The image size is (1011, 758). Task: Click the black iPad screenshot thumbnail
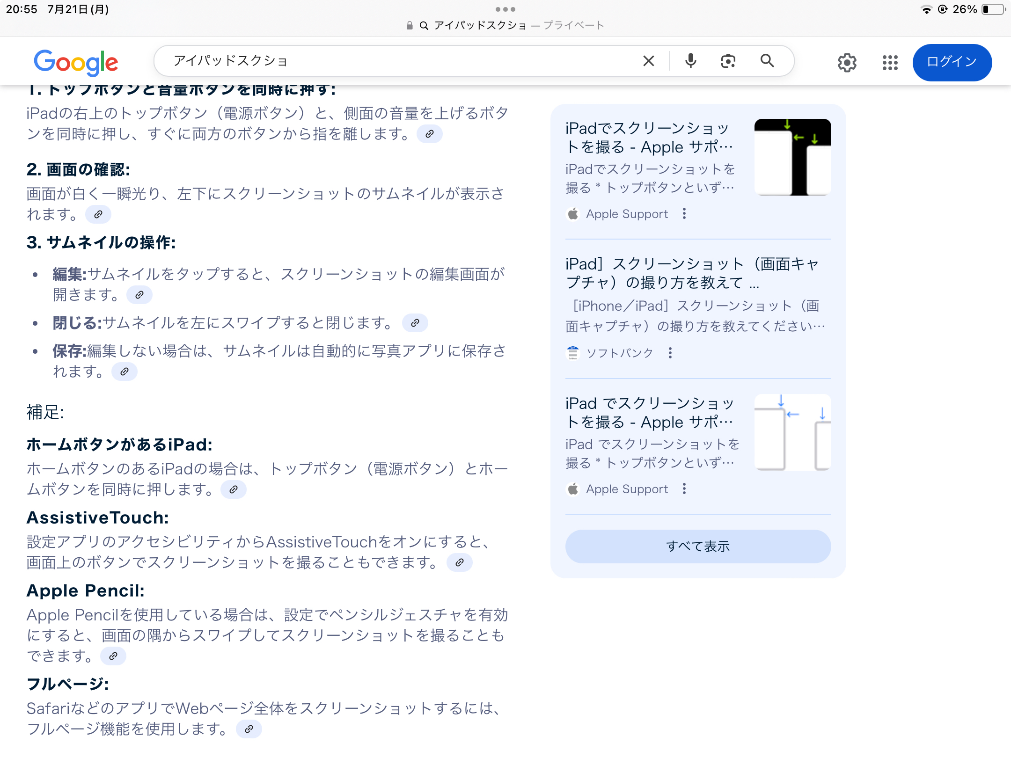(792, 157)
